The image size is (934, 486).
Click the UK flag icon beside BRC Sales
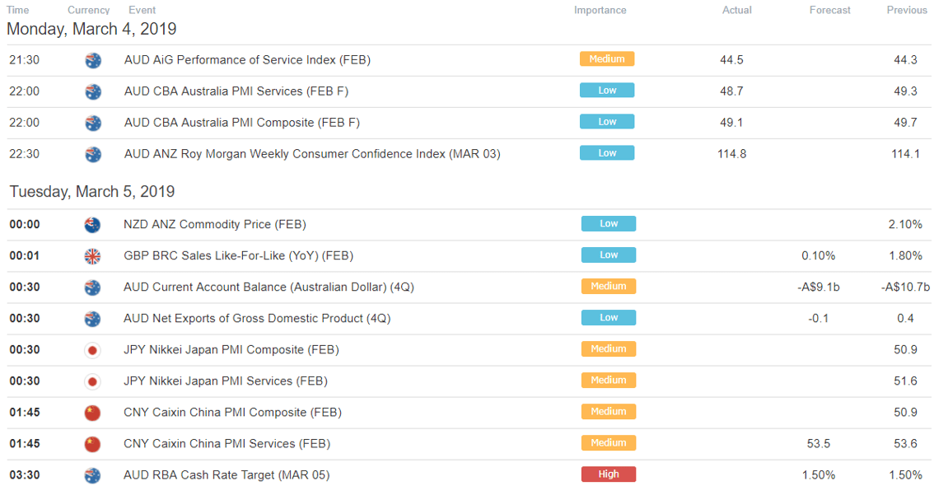[x=92, y=256]
